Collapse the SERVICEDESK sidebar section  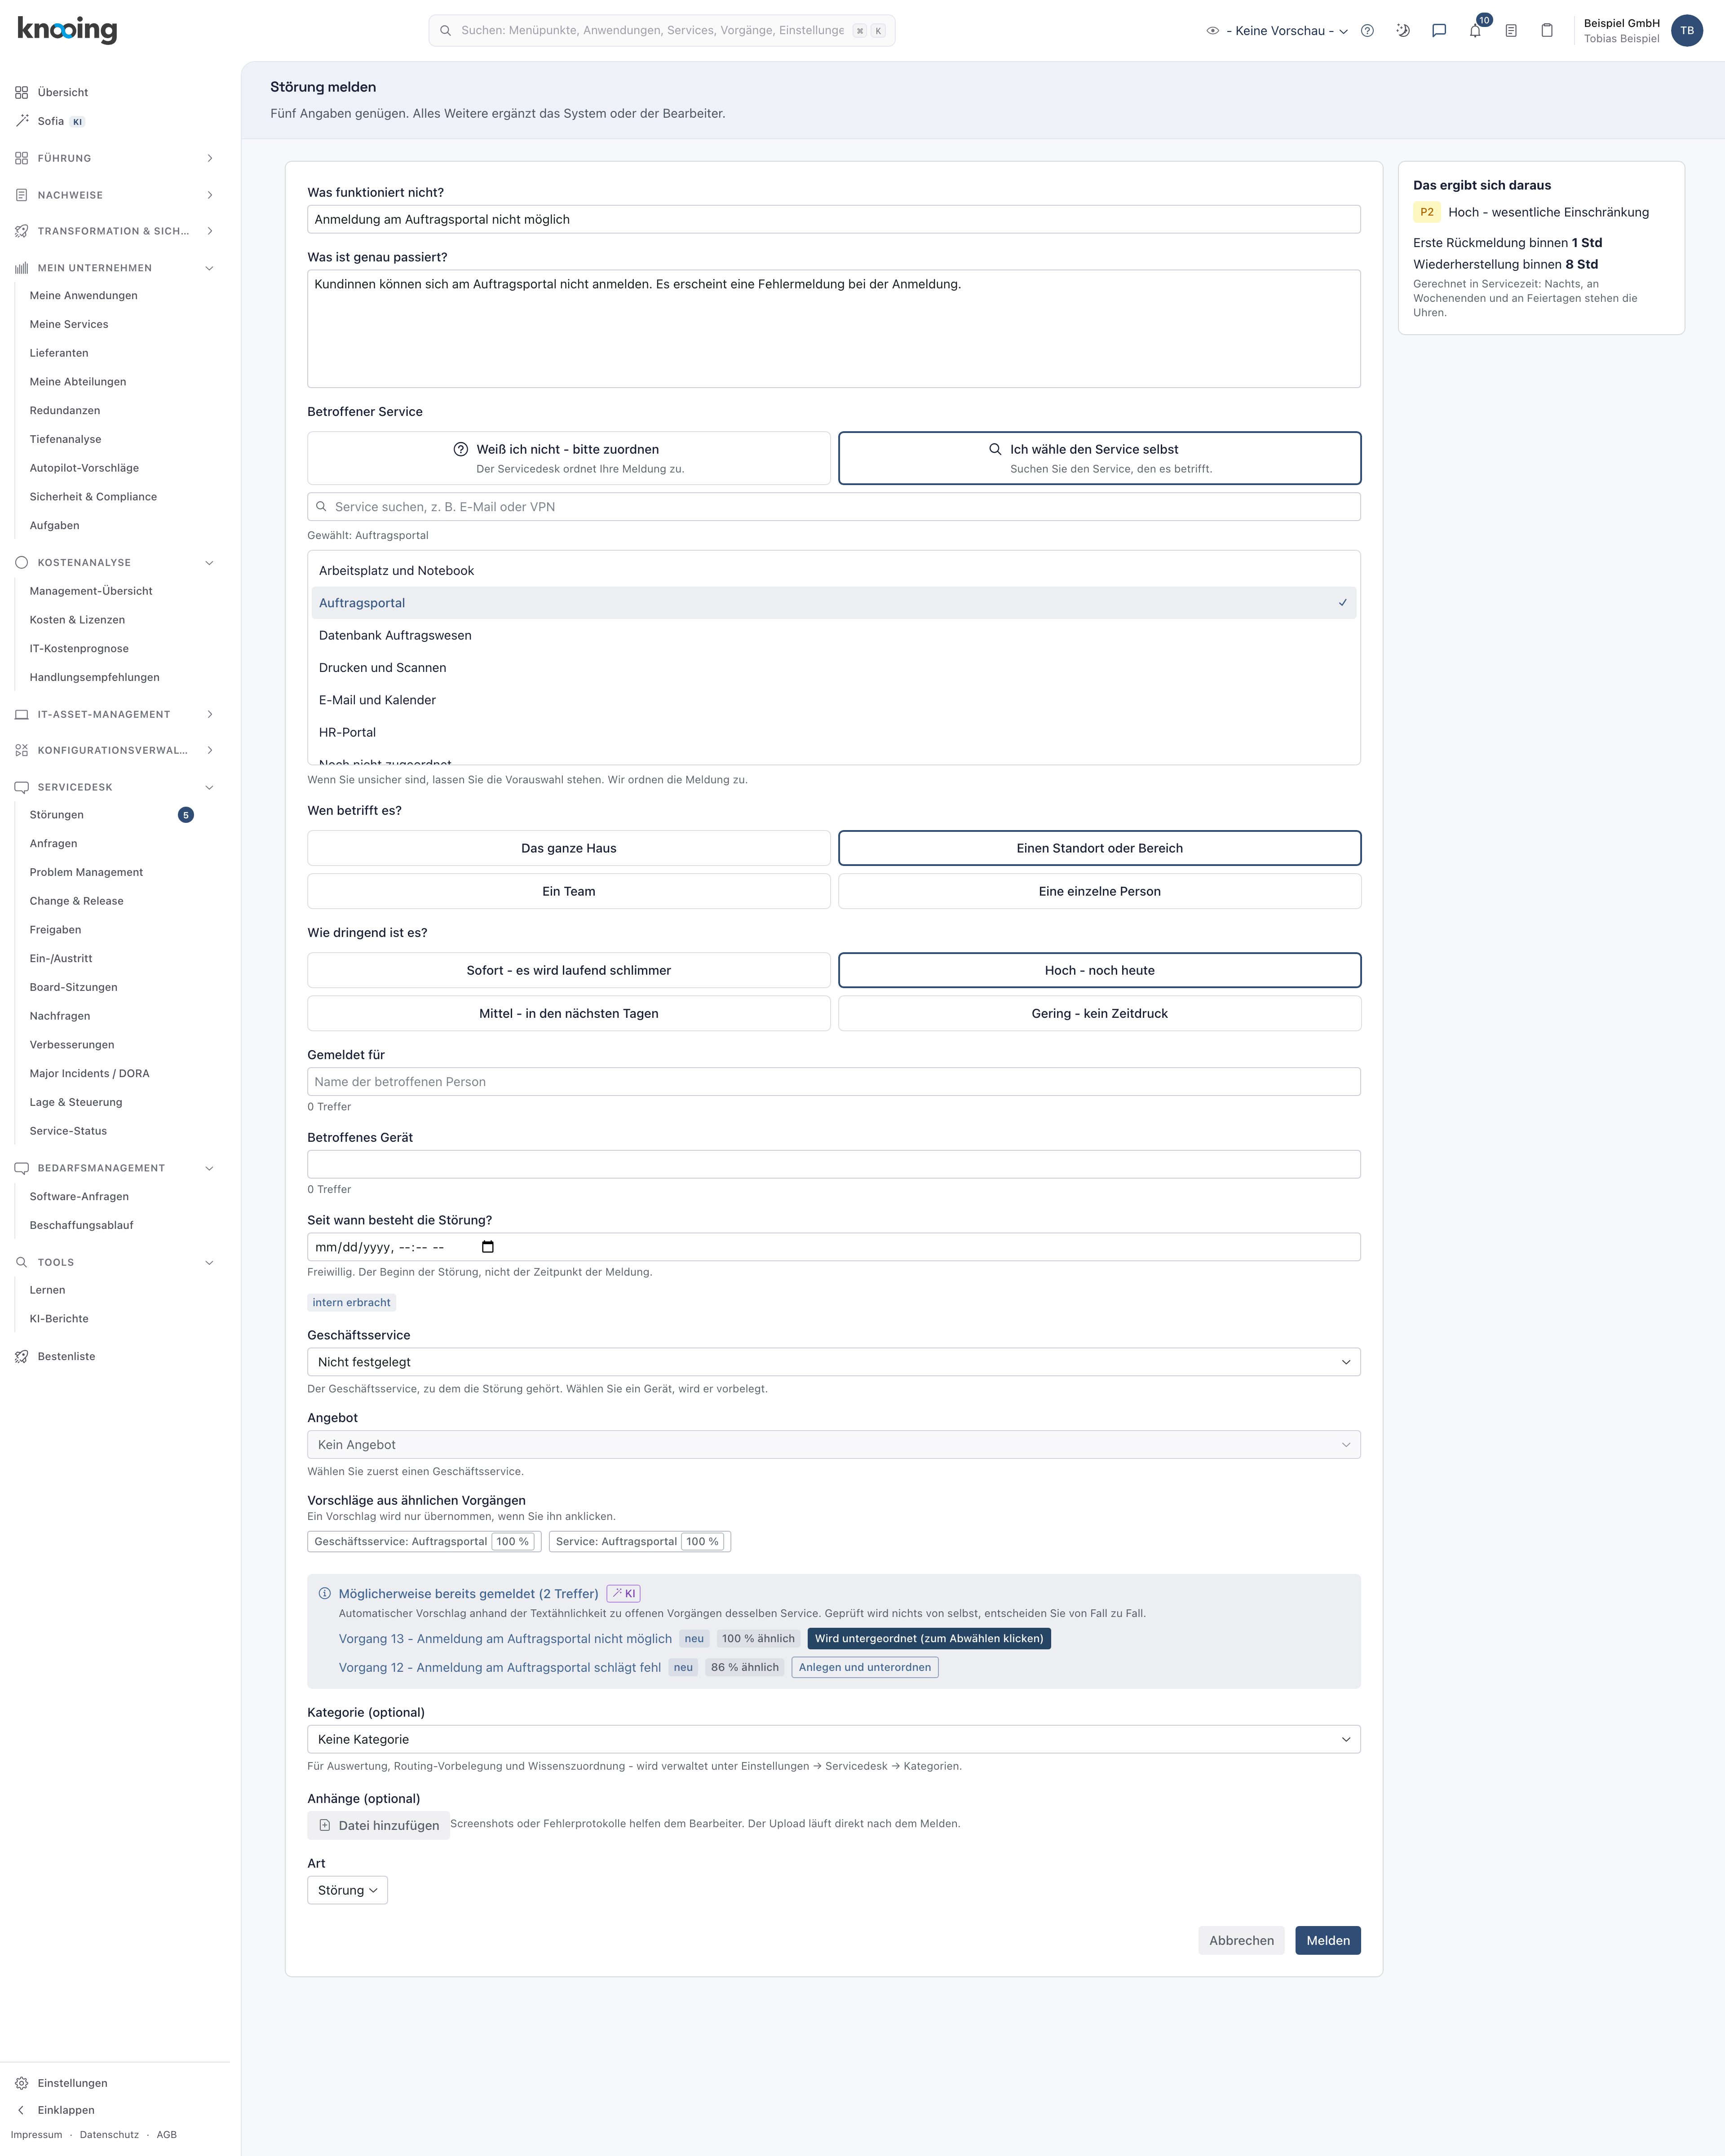point(114,787)
